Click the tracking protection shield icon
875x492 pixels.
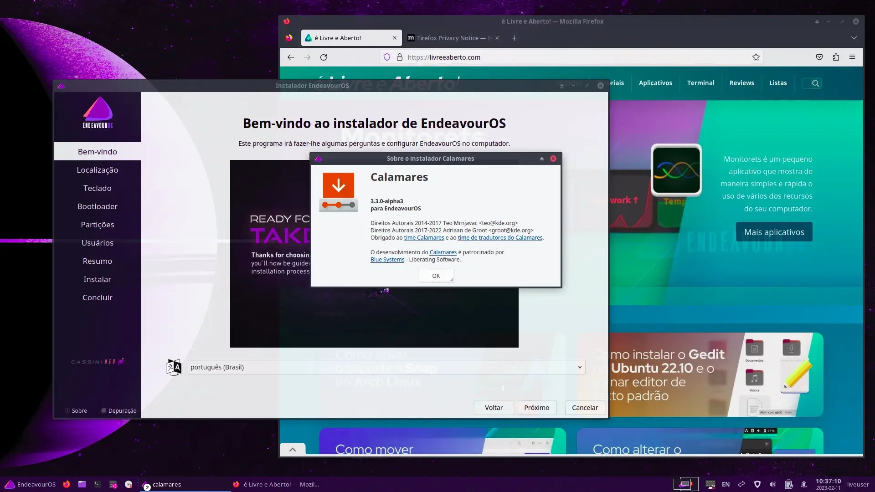tap(387, 57)
